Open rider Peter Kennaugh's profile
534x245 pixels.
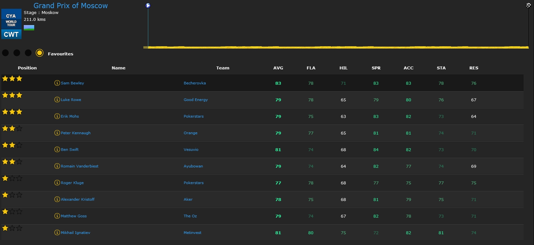76,133
